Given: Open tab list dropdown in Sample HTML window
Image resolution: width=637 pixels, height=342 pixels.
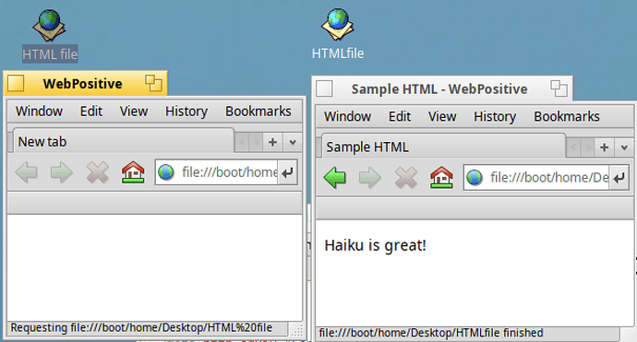Looking at the screenshot, I should [x=624, y=147].
